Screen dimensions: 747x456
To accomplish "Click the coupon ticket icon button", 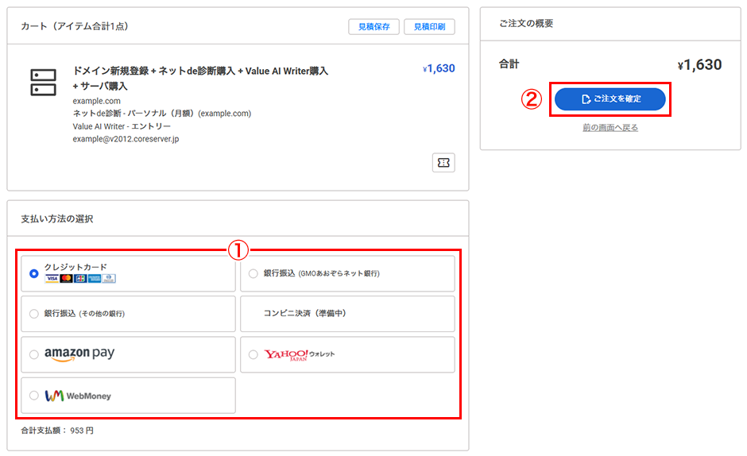I will click(443, 163).
